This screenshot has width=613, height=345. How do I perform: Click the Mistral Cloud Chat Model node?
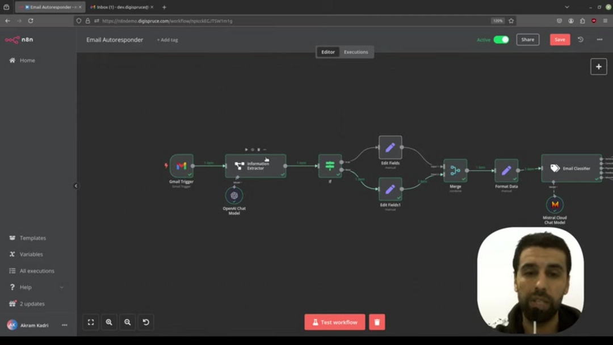[555, 205]
